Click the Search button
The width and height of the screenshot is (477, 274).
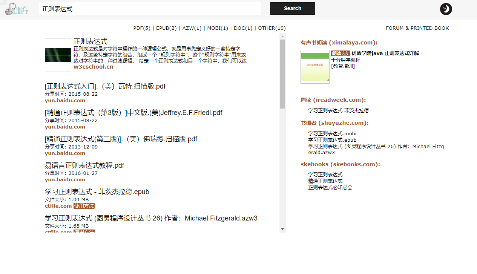[x=293, y=8]
